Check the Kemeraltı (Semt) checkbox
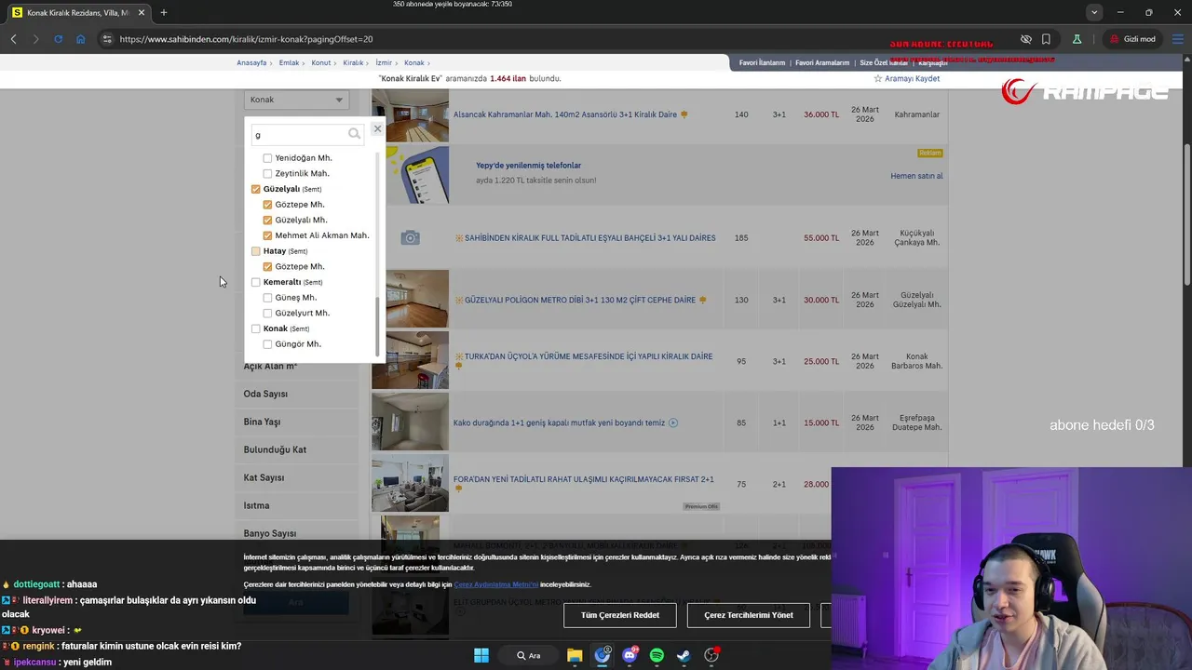 pyautogui.click(x=256, y=282)
